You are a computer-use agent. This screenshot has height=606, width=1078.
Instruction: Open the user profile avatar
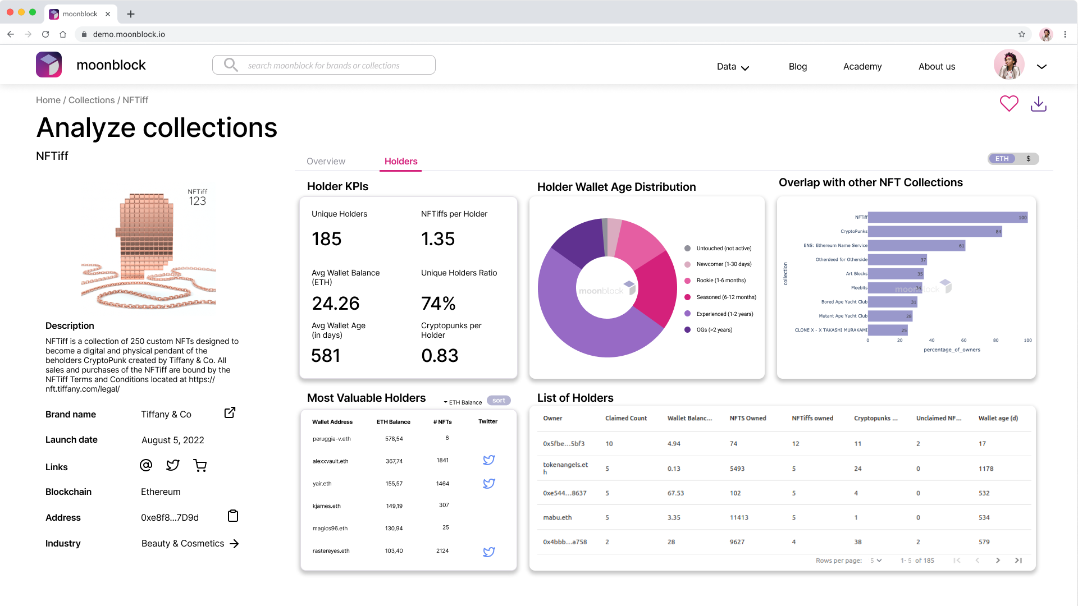tap(1009, 65)
